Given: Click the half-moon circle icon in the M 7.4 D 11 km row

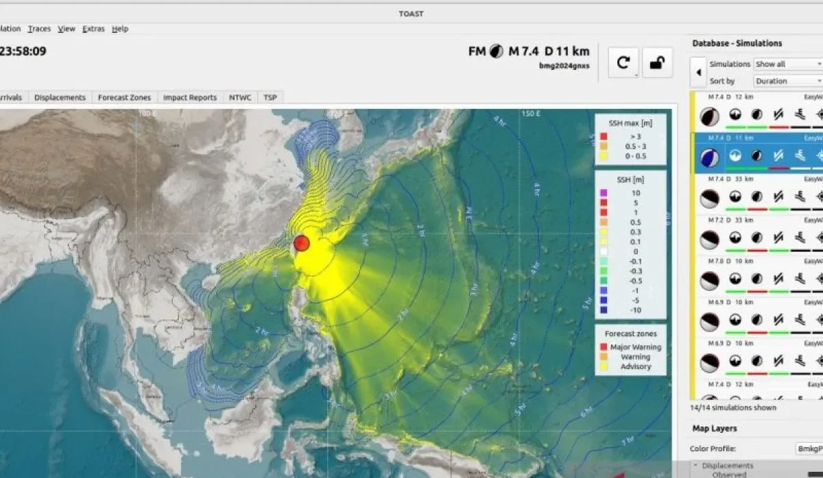Looking at the screenshot, I should [756, 155].
